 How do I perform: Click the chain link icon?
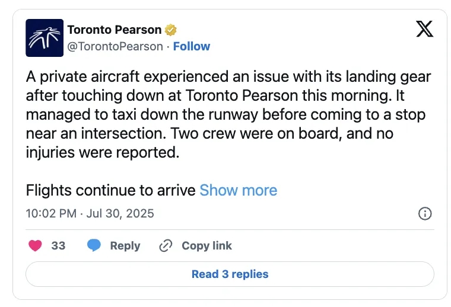166,245
